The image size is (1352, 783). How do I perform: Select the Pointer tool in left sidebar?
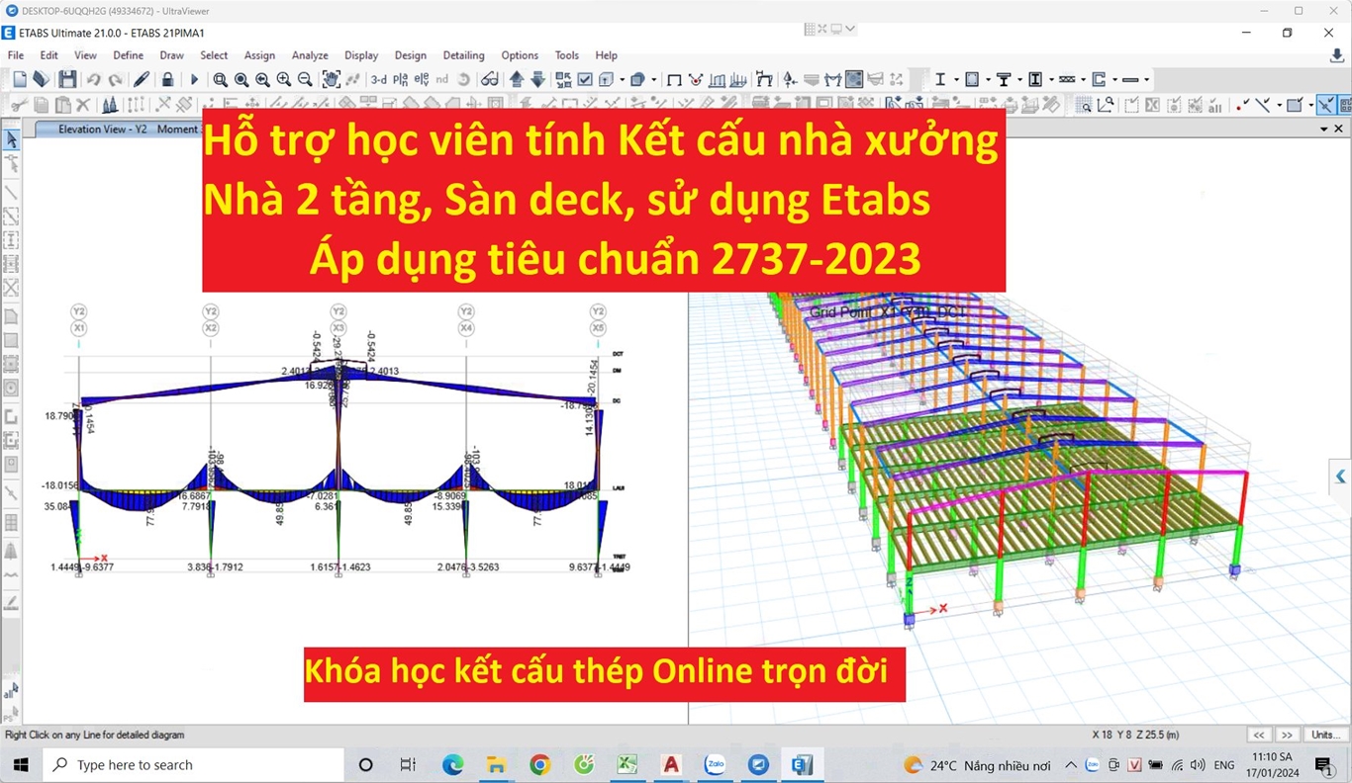11,139
